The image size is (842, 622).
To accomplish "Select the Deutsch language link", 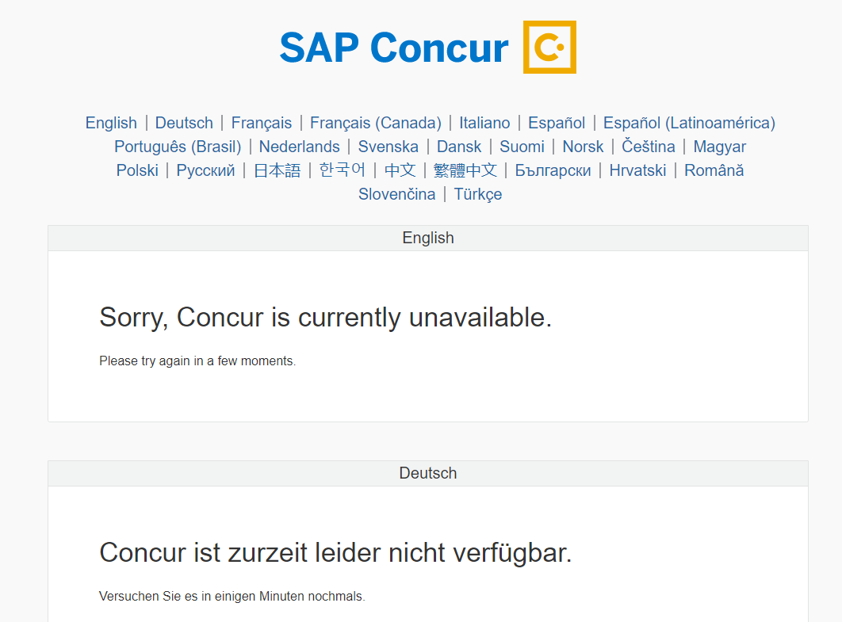I will click(184, 123).
